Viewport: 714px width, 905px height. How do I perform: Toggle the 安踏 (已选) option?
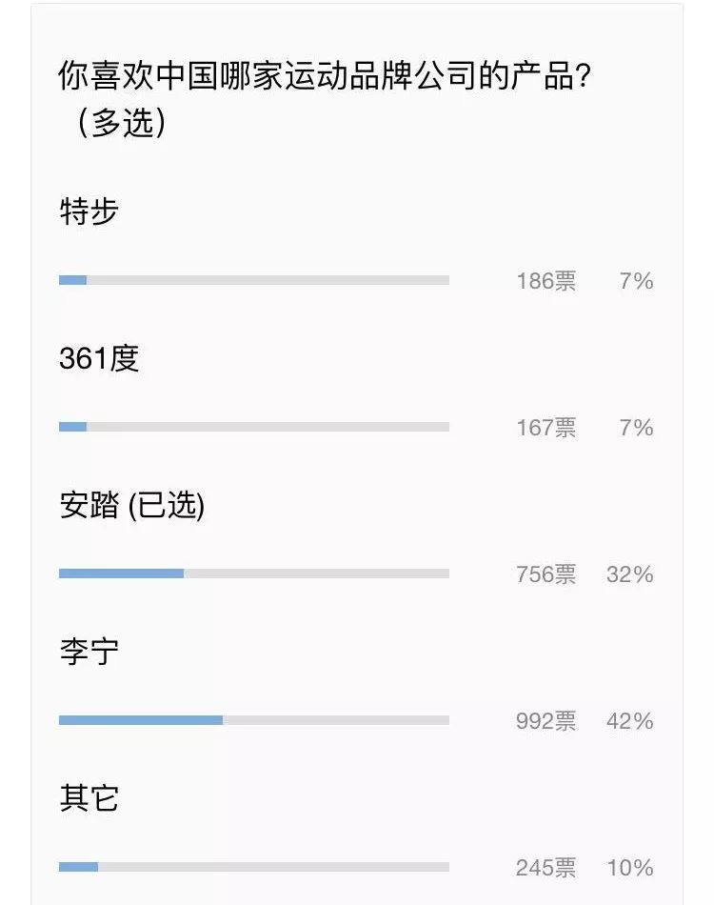pyautogui.click(x=132, y=505)
